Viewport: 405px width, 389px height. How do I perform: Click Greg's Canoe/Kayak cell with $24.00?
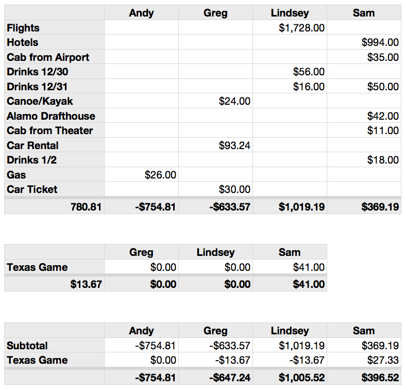click(215, 101)
